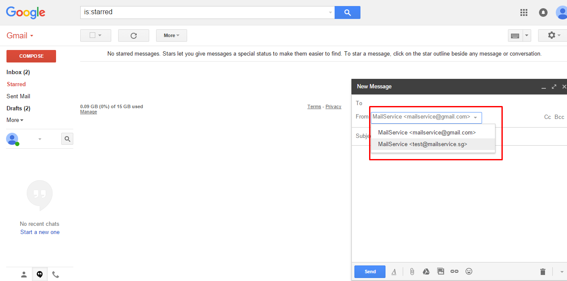
Task: Open the Privacy link
Action: [333, 107]
